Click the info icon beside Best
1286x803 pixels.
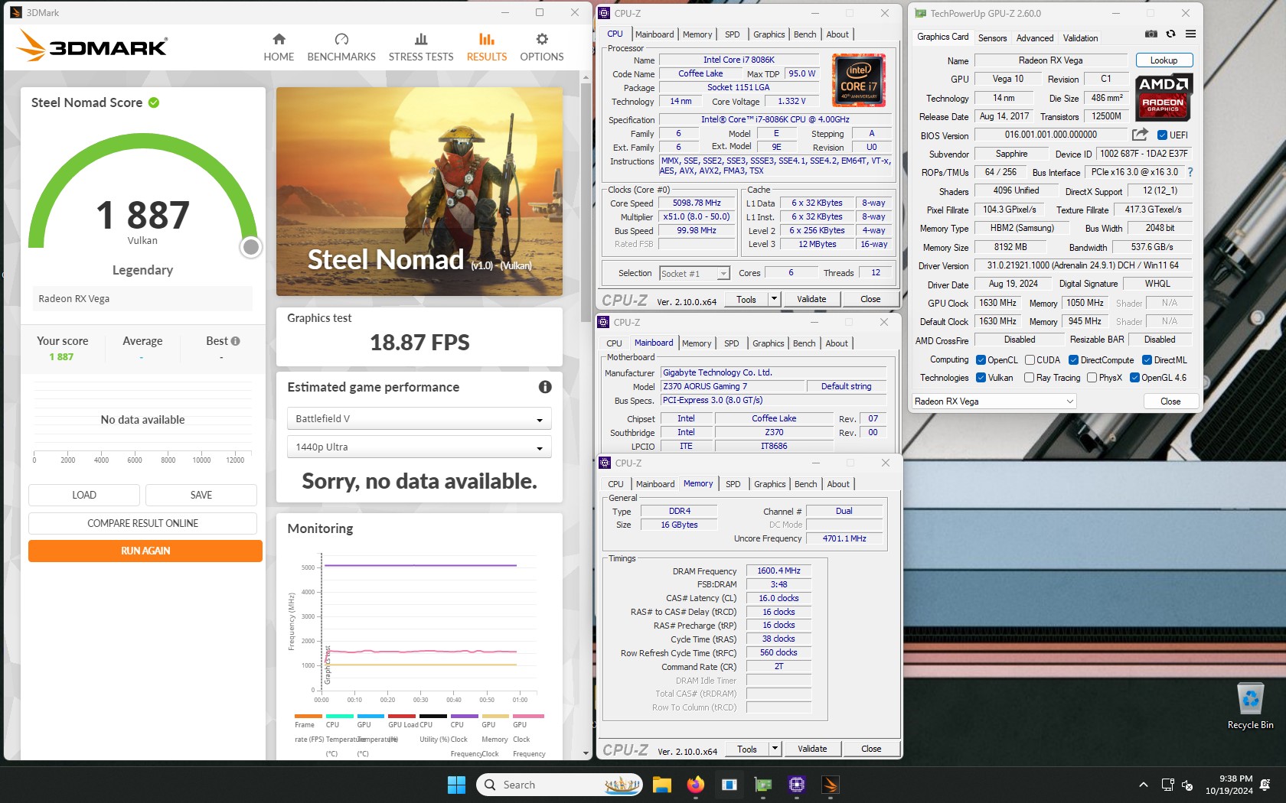(x=235, y=341)
